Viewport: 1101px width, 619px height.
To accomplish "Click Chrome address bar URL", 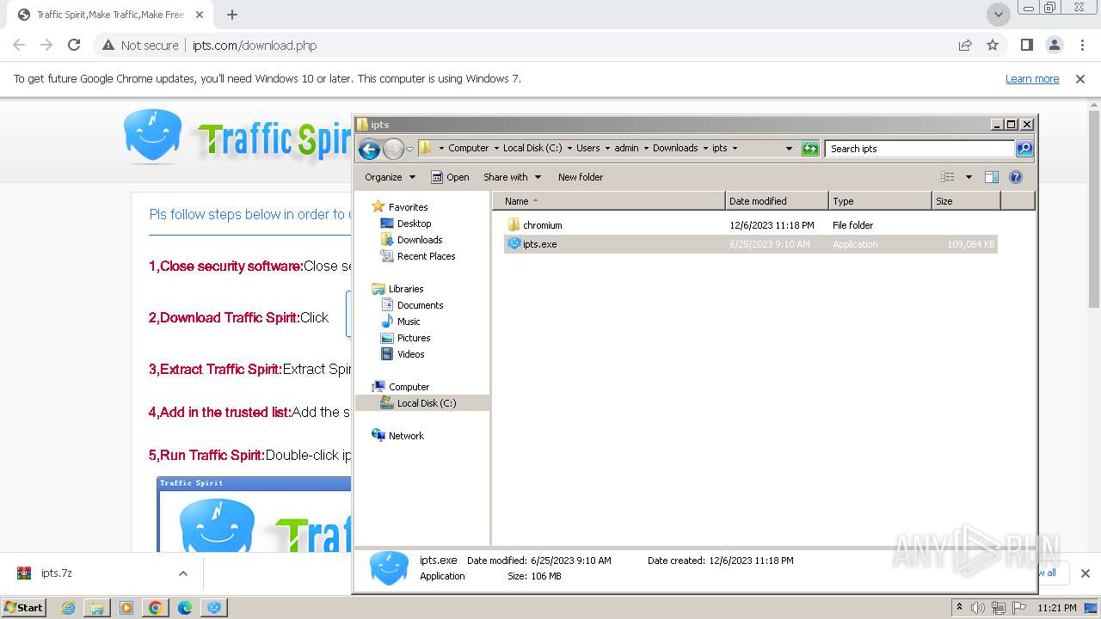I will pos(255,46).
